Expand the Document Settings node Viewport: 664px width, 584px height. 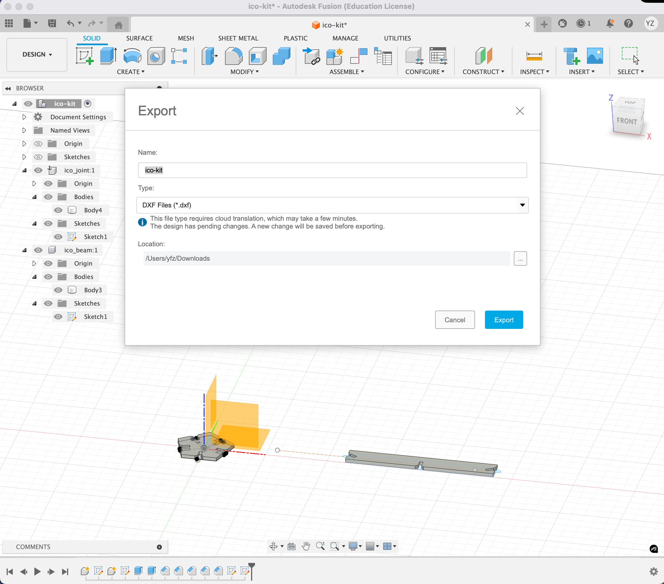point(24,117)
